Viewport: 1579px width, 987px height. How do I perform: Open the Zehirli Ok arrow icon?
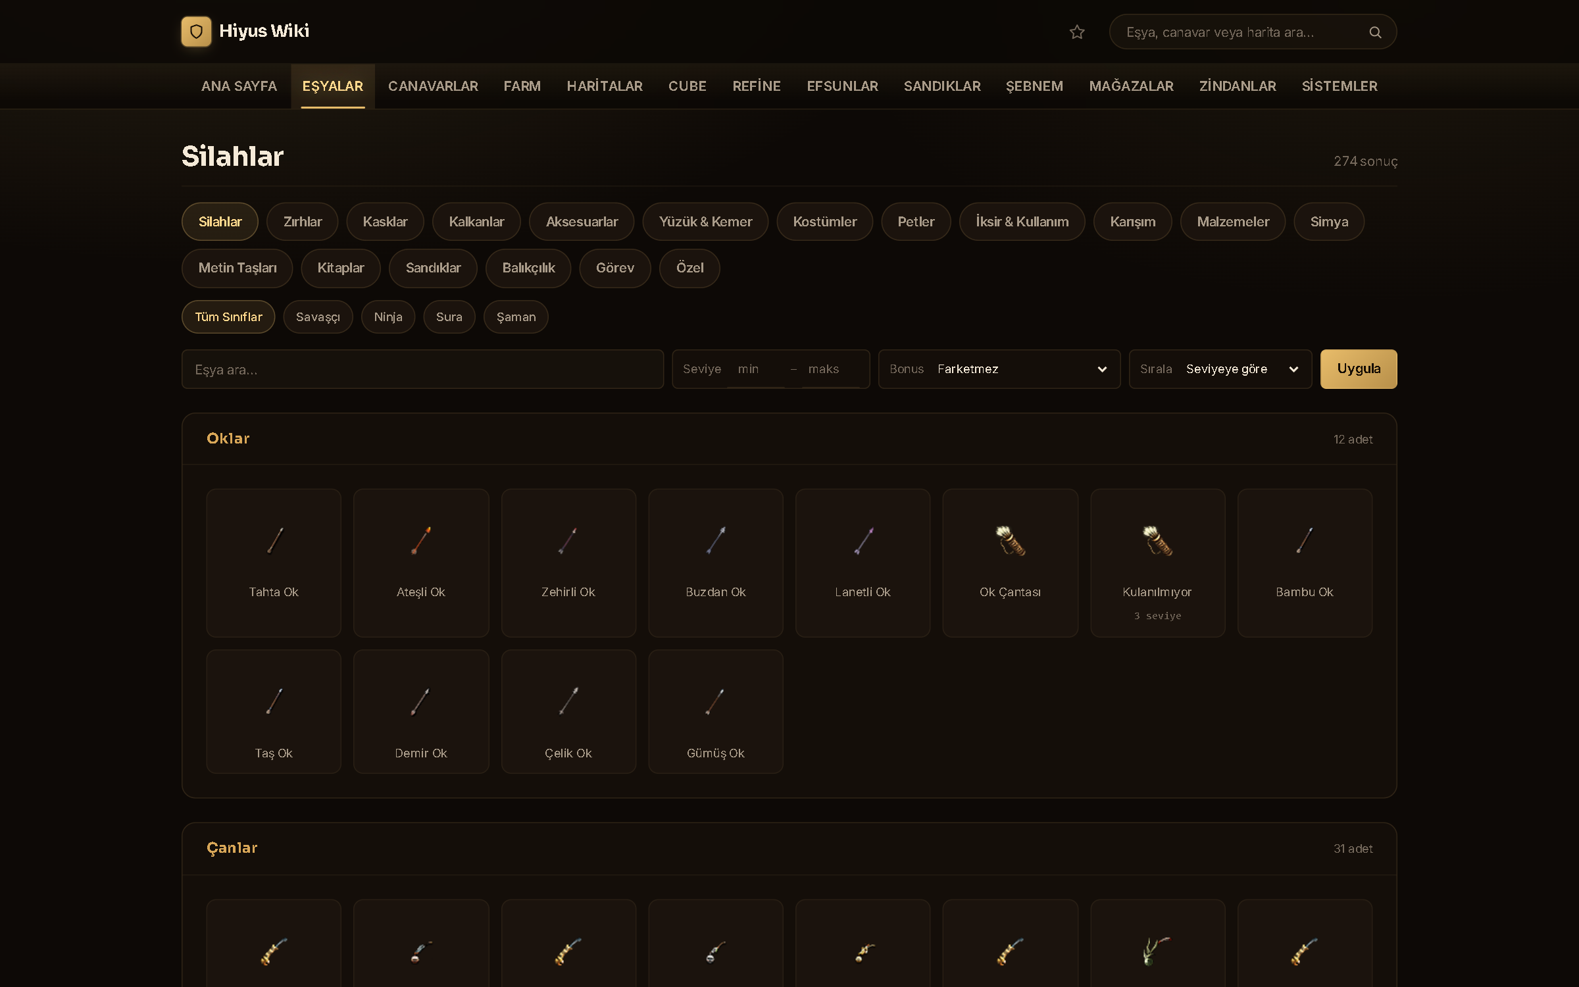568,541
